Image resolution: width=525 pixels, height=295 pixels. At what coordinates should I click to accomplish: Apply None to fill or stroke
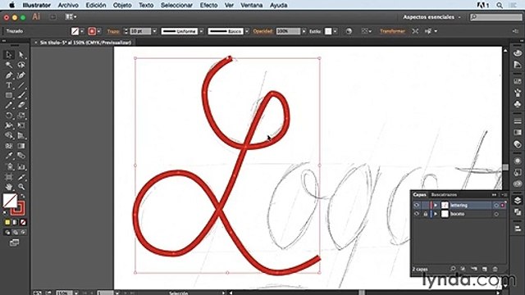(x=23, y=222)
